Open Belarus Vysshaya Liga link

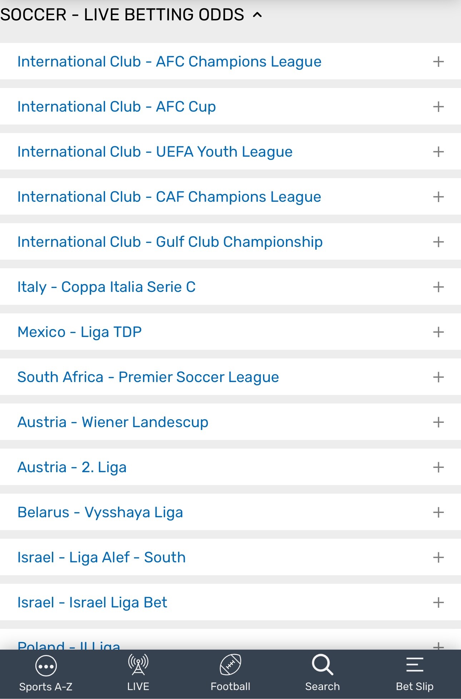(100, 512)
